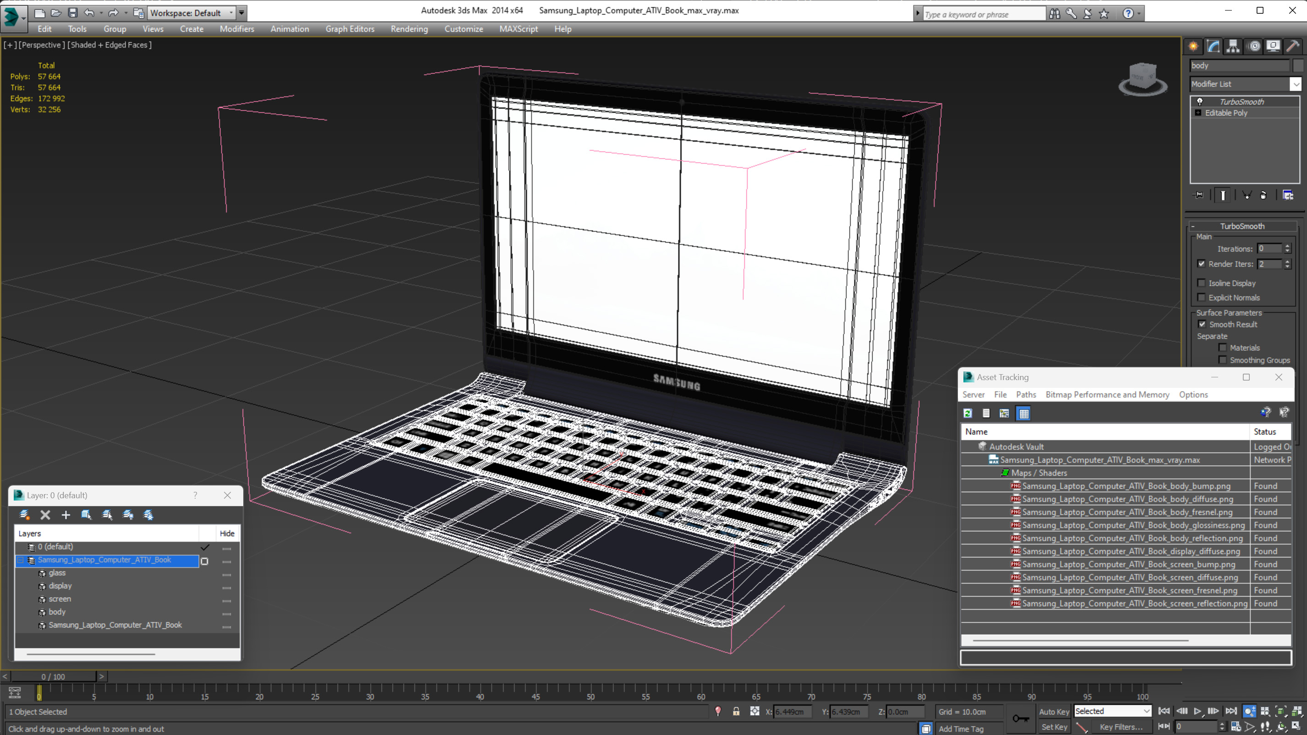Click Select Highlighted Objects icon in Layer window
Screen dimensions: 1307x735
[86, 515]
